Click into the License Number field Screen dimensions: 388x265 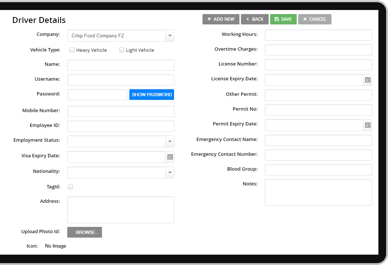[x=318, y=65]
